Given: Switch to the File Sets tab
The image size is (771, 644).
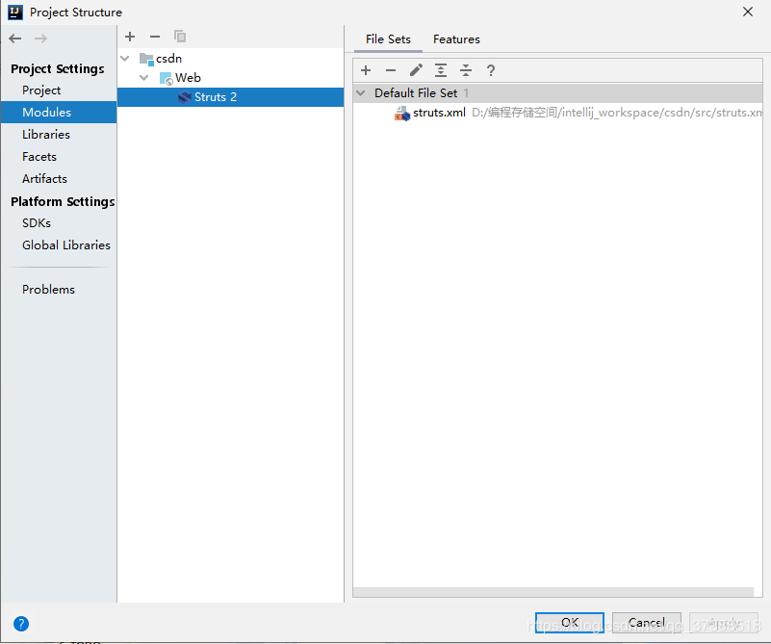Looking at the screenshot, I should click(x=388, y=39).
